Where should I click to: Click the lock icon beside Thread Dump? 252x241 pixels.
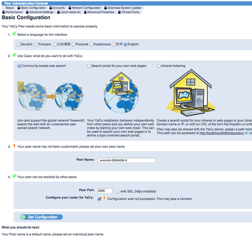coord(119,12)
